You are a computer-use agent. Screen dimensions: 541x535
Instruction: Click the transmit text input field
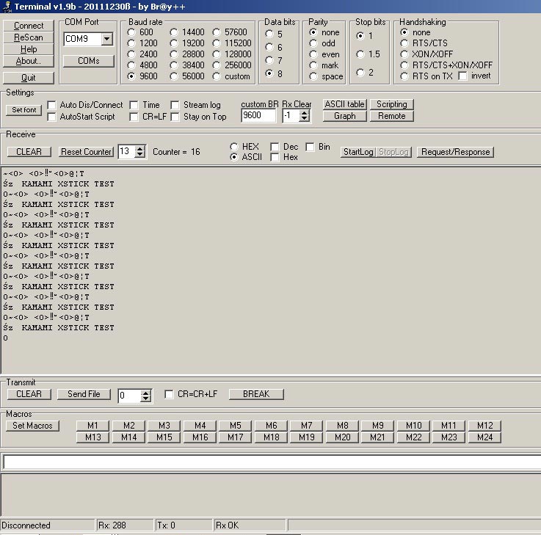tap(270, 462)
